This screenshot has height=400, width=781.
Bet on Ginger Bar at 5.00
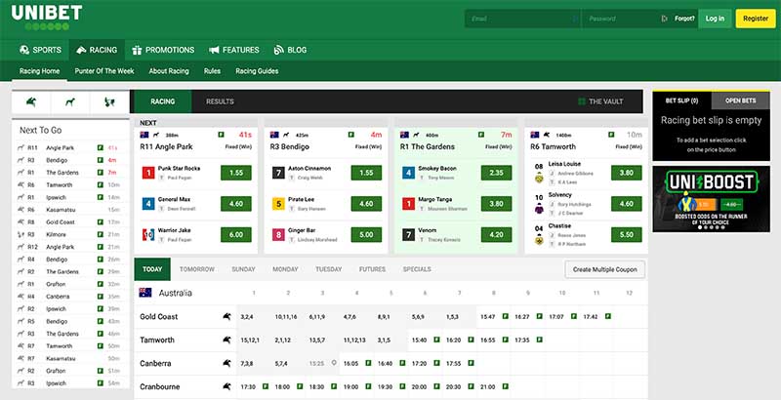tap(366, 235)
